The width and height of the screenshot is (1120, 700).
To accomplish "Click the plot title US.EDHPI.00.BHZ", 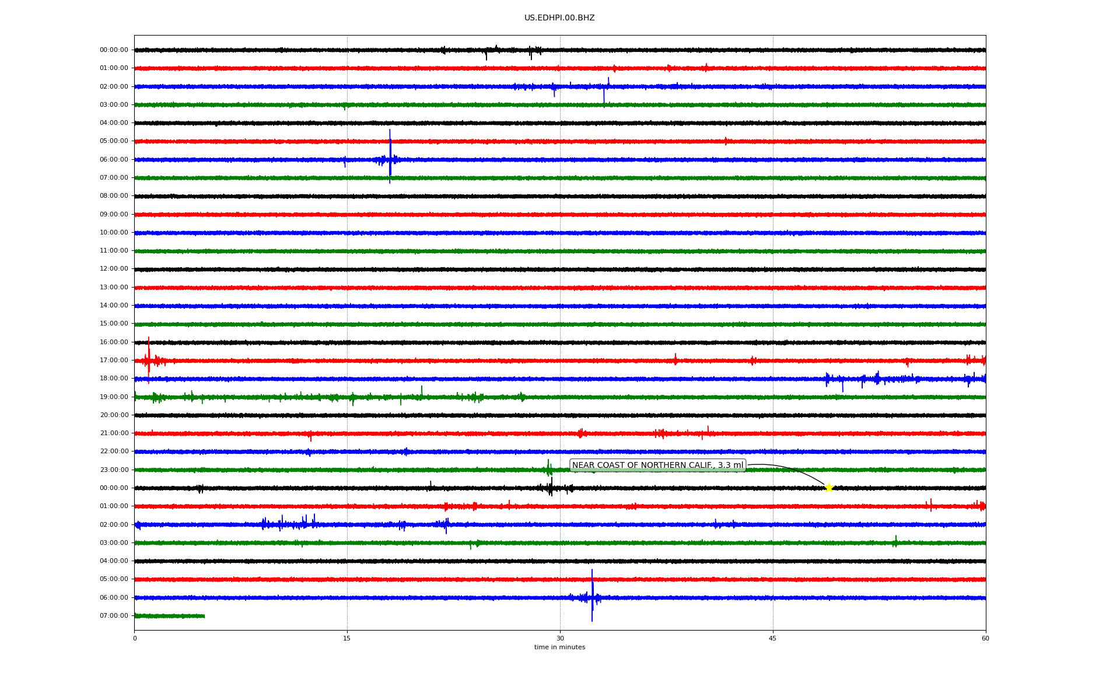I will tap(559, 18).
